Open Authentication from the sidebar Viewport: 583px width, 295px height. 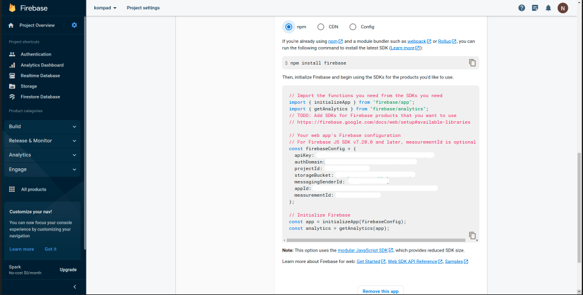(x=36, y=54)
